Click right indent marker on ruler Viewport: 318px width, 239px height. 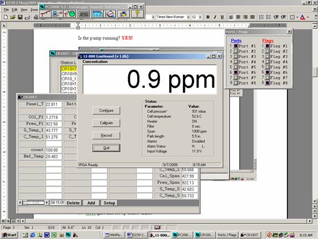(x=249, y=26)
